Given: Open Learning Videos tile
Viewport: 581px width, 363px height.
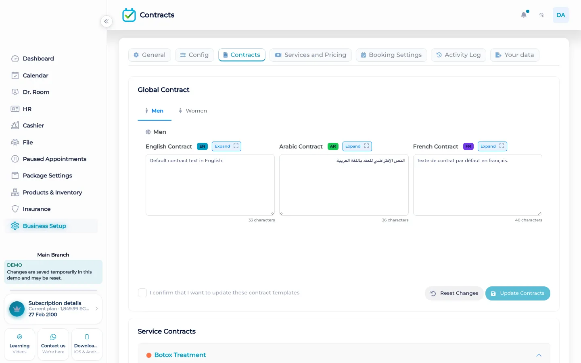Looking at the screenshot, I should point(19,344).
